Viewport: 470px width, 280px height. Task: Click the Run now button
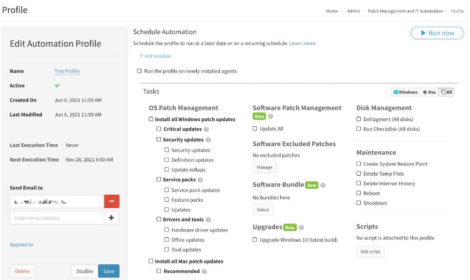click(437, 33)
